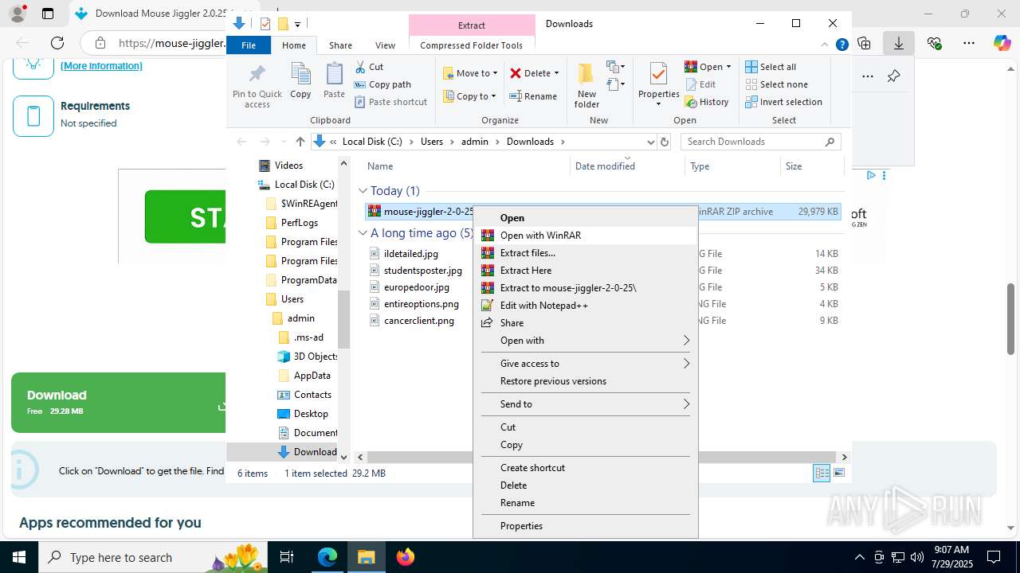Click Invert selection in ribbon

783,102
